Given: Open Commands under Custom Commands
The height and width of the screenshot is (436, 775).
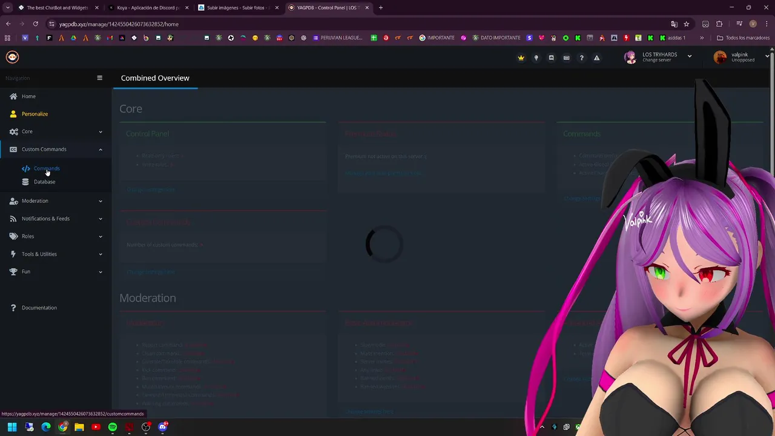Looking at the screenshot, I should pos(47,168).
